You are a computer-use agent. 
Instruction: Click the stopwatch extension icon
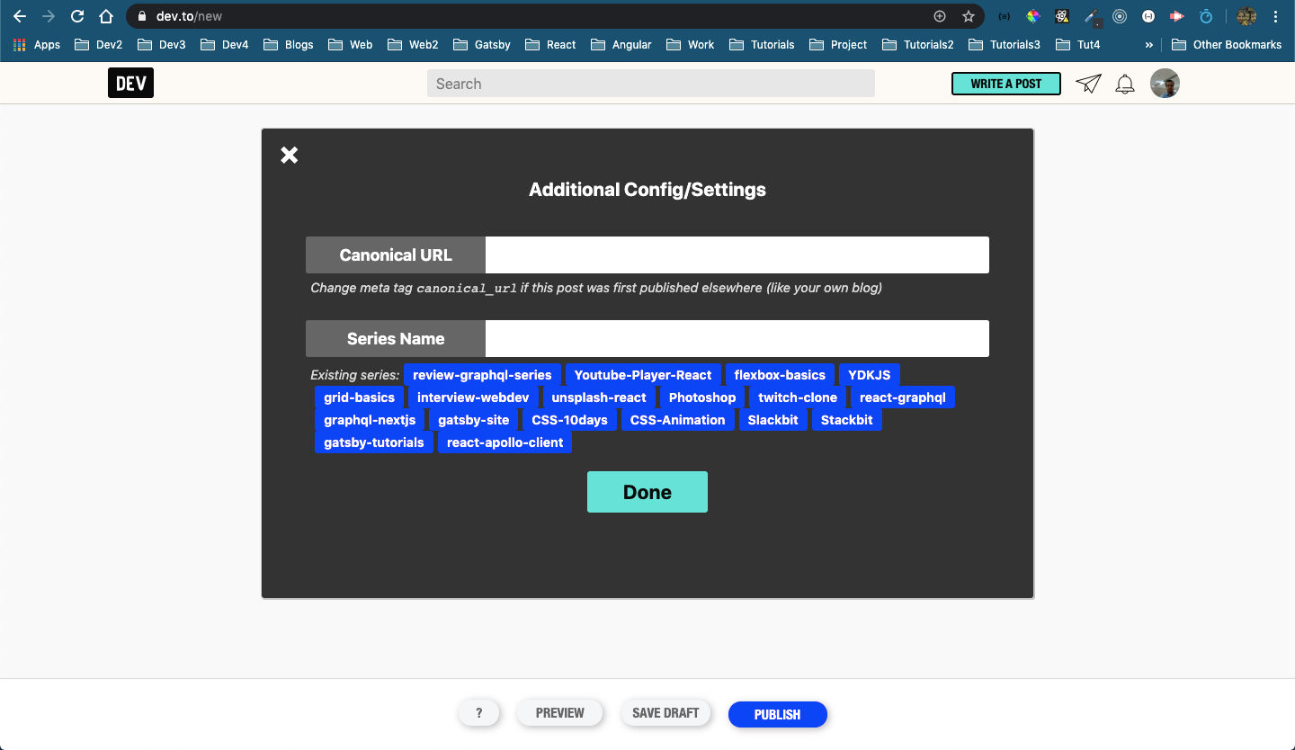coord(1207,16)
